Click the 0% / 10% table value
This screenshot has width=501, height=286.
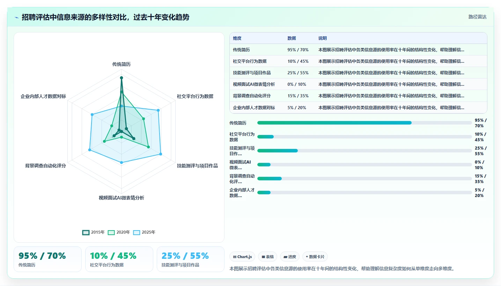point(297,84)
